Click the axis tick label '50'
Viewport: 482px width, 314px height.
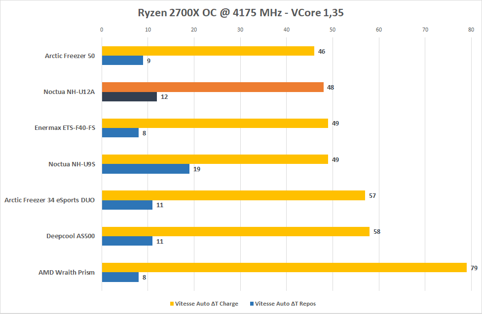(x=333, y=30)
